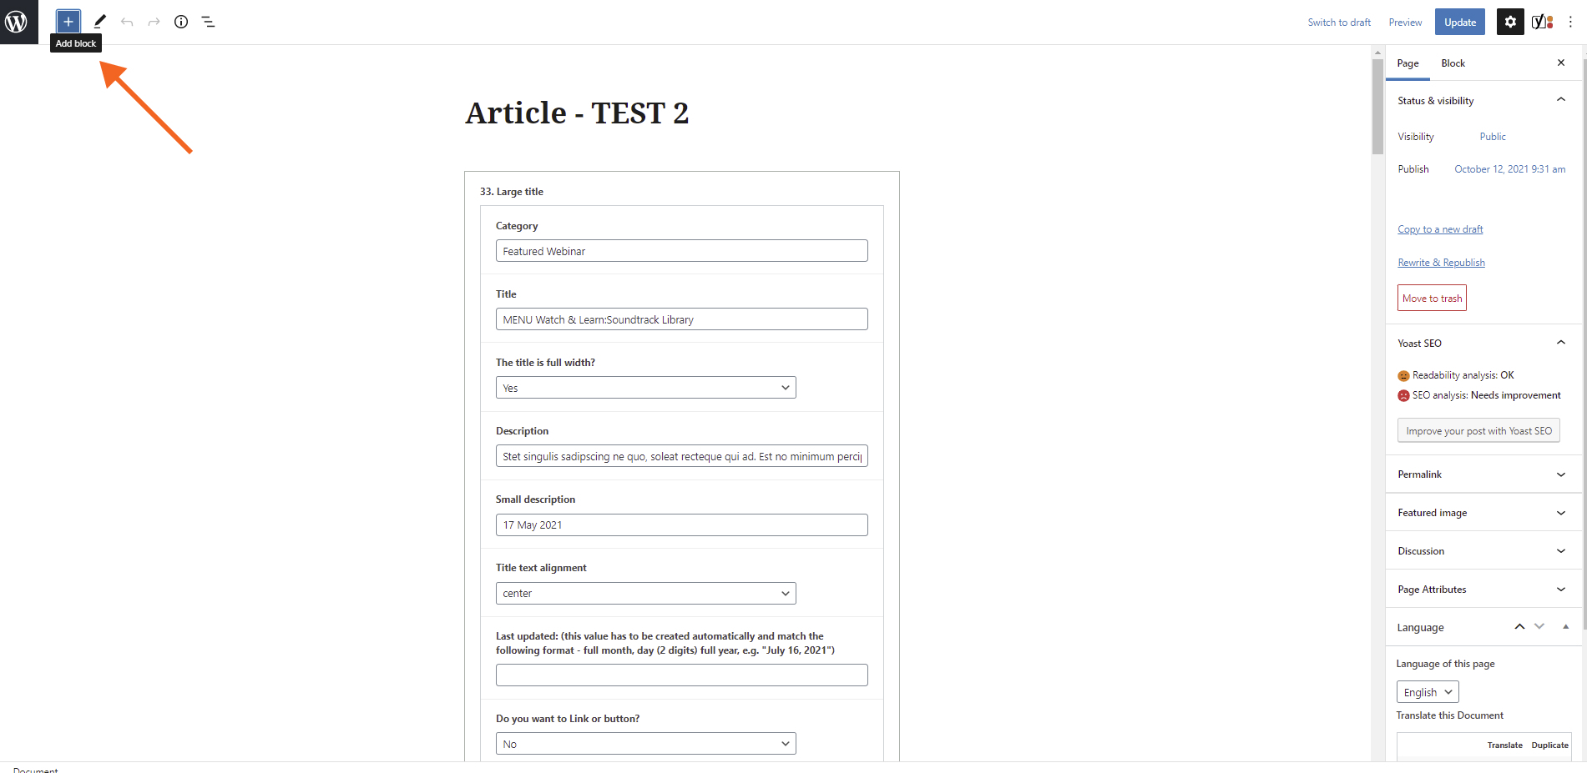Select the Page tab

(x=1408, y=63)
